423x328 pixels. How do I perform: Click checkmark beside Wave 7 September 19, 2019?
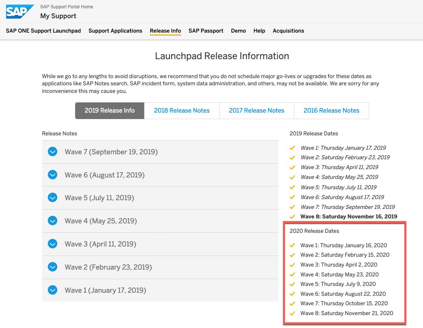point(292,207)
